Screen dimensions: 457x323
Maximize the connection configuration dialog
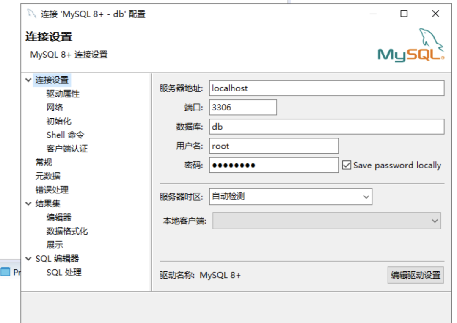404,14
